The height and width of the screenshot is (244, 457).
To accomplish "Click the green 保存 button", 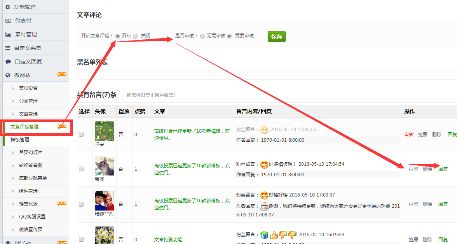I will (x=277, y=37).
